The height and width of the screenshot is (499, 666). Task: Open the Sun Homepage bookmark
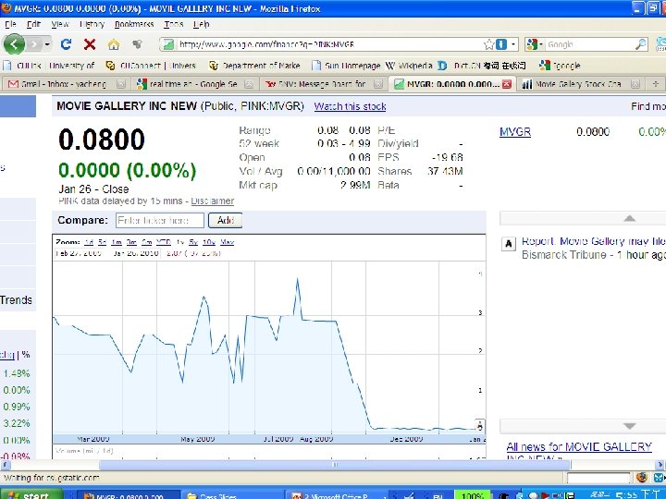click(346, 66)
